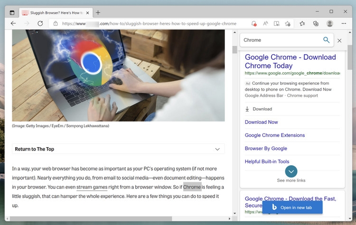The image size is (356, 225).
Task: Click the search magnifier in sidebar
Action: click(326, 40)
